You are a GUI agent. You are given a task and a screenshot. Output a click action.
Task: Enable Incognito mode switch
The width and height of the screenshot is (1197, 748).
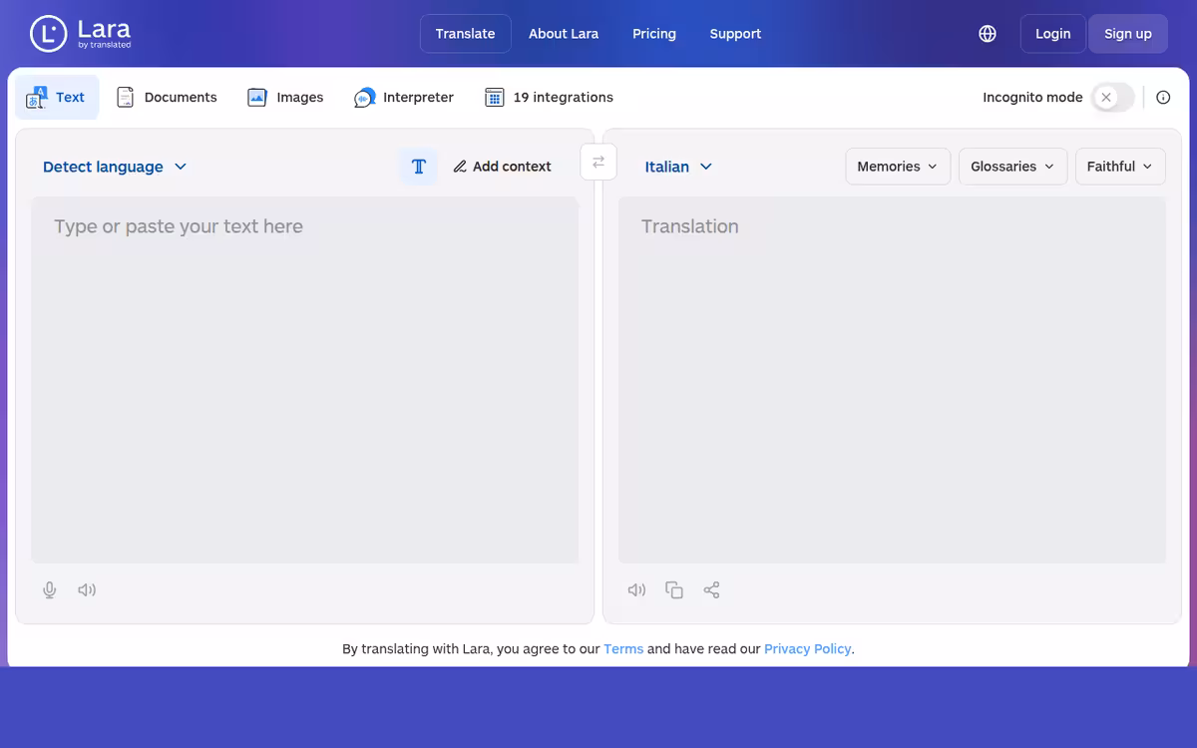[1113, 98]
